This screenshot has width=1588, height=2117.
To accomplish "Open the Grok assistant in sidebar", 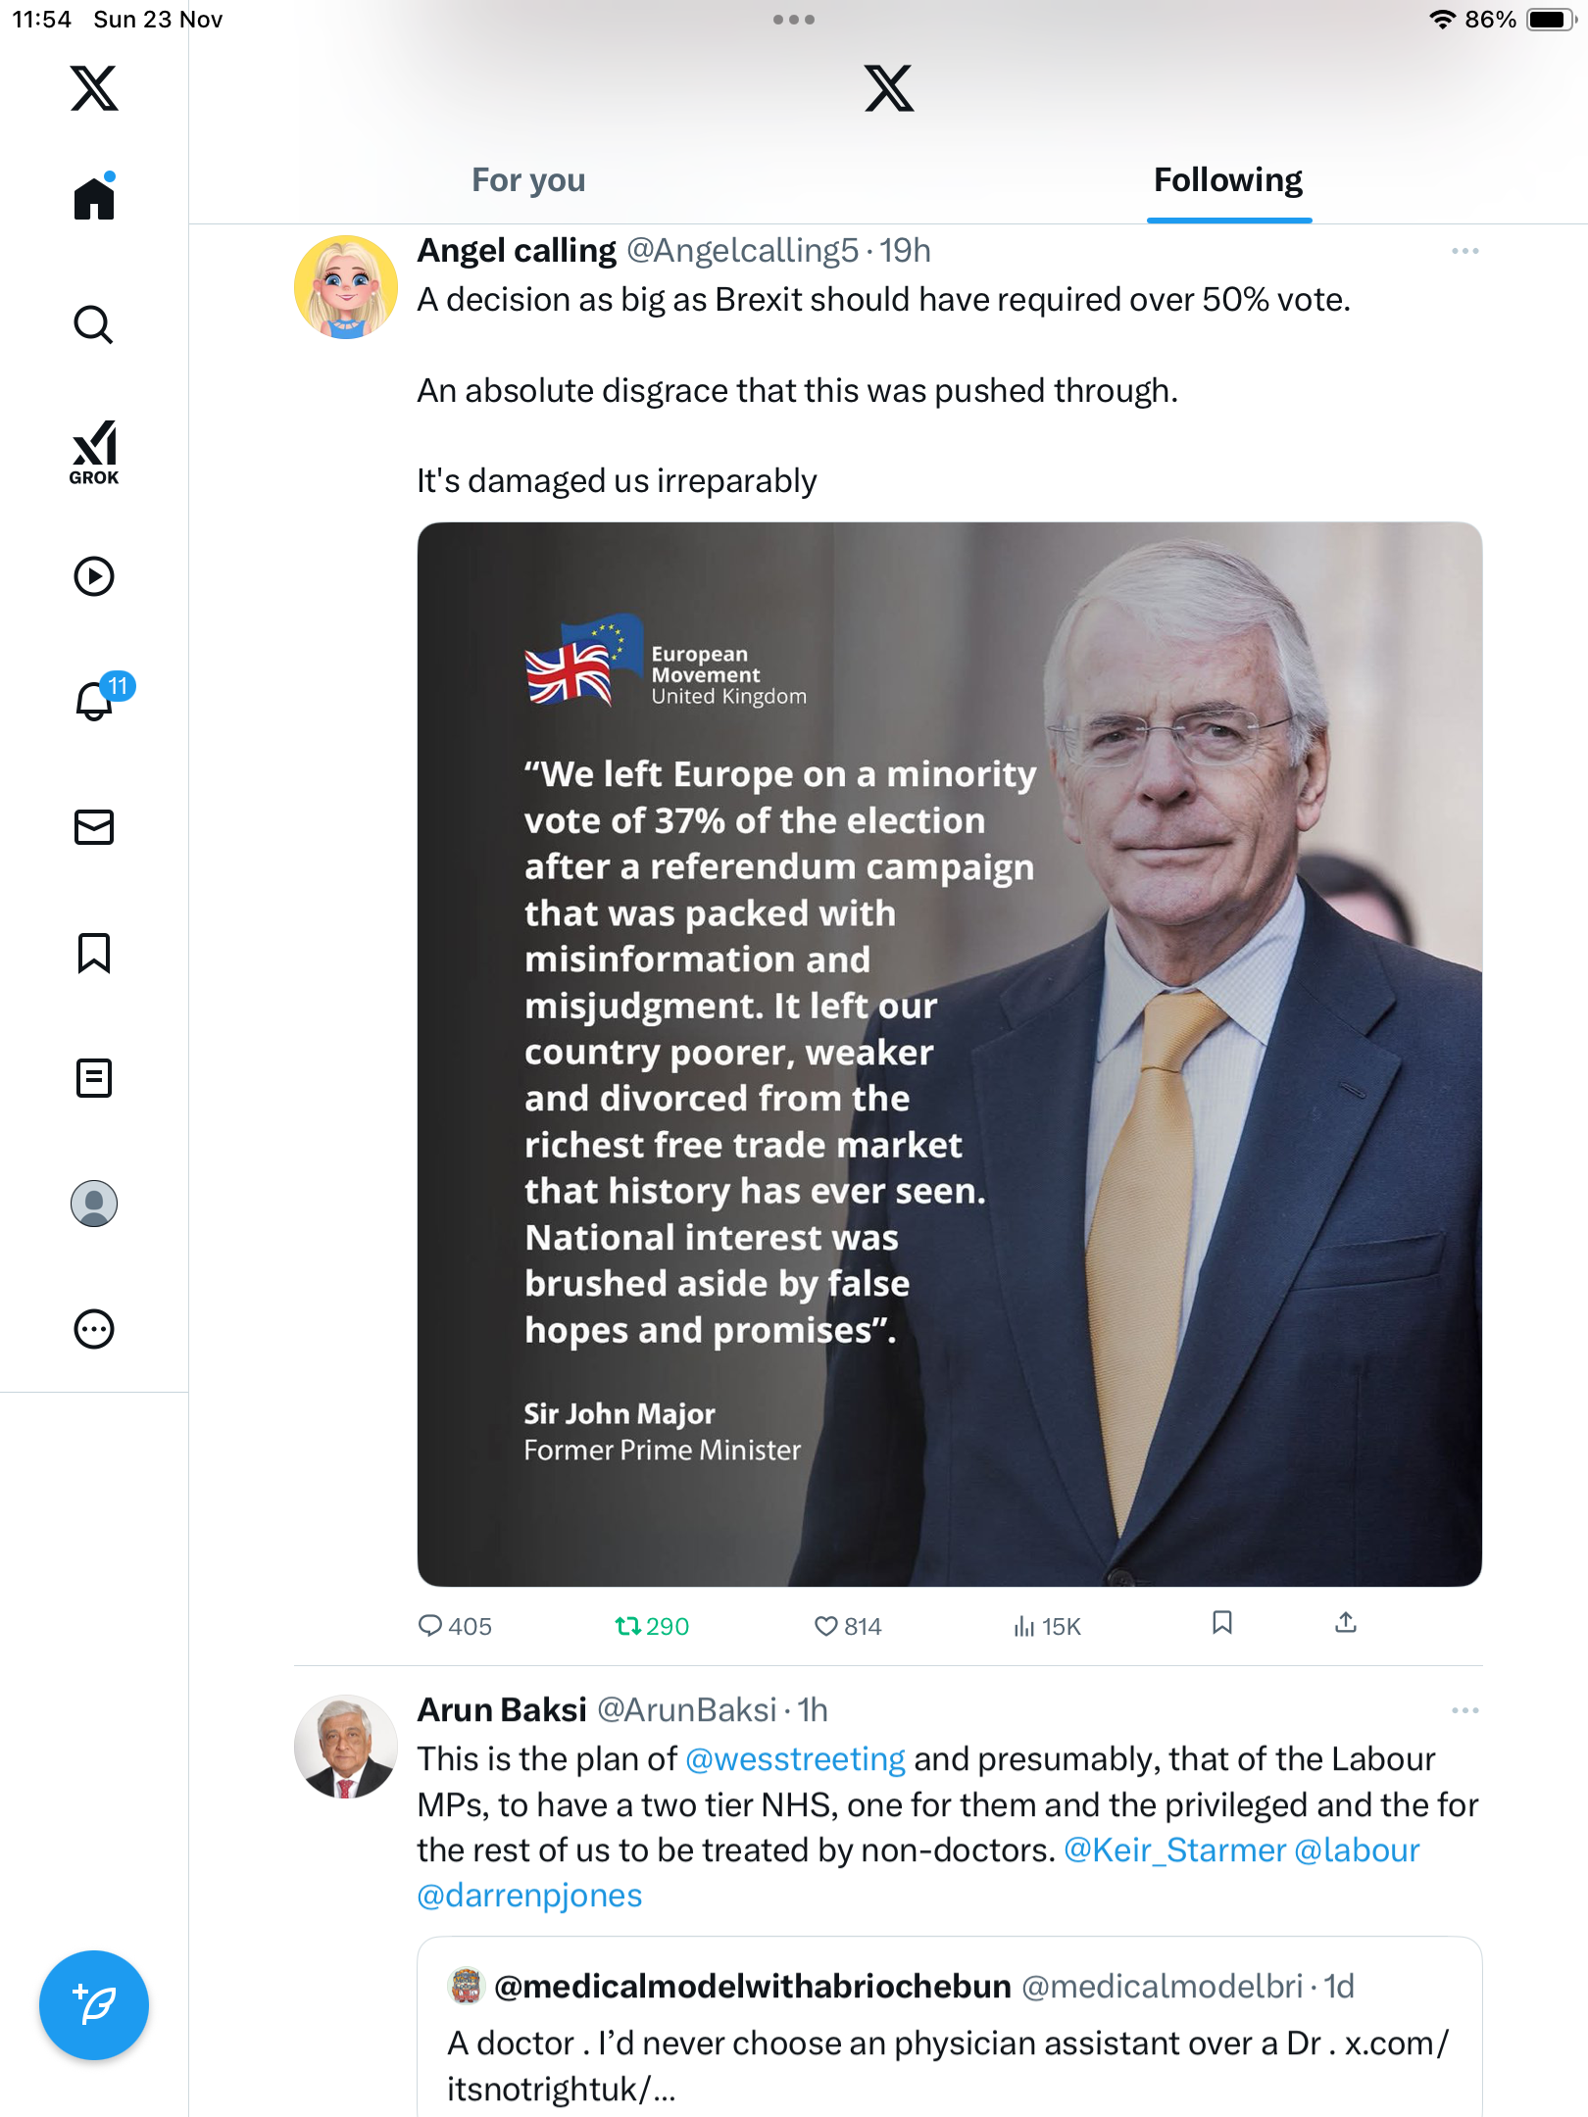I will click(x=94, y=453).
